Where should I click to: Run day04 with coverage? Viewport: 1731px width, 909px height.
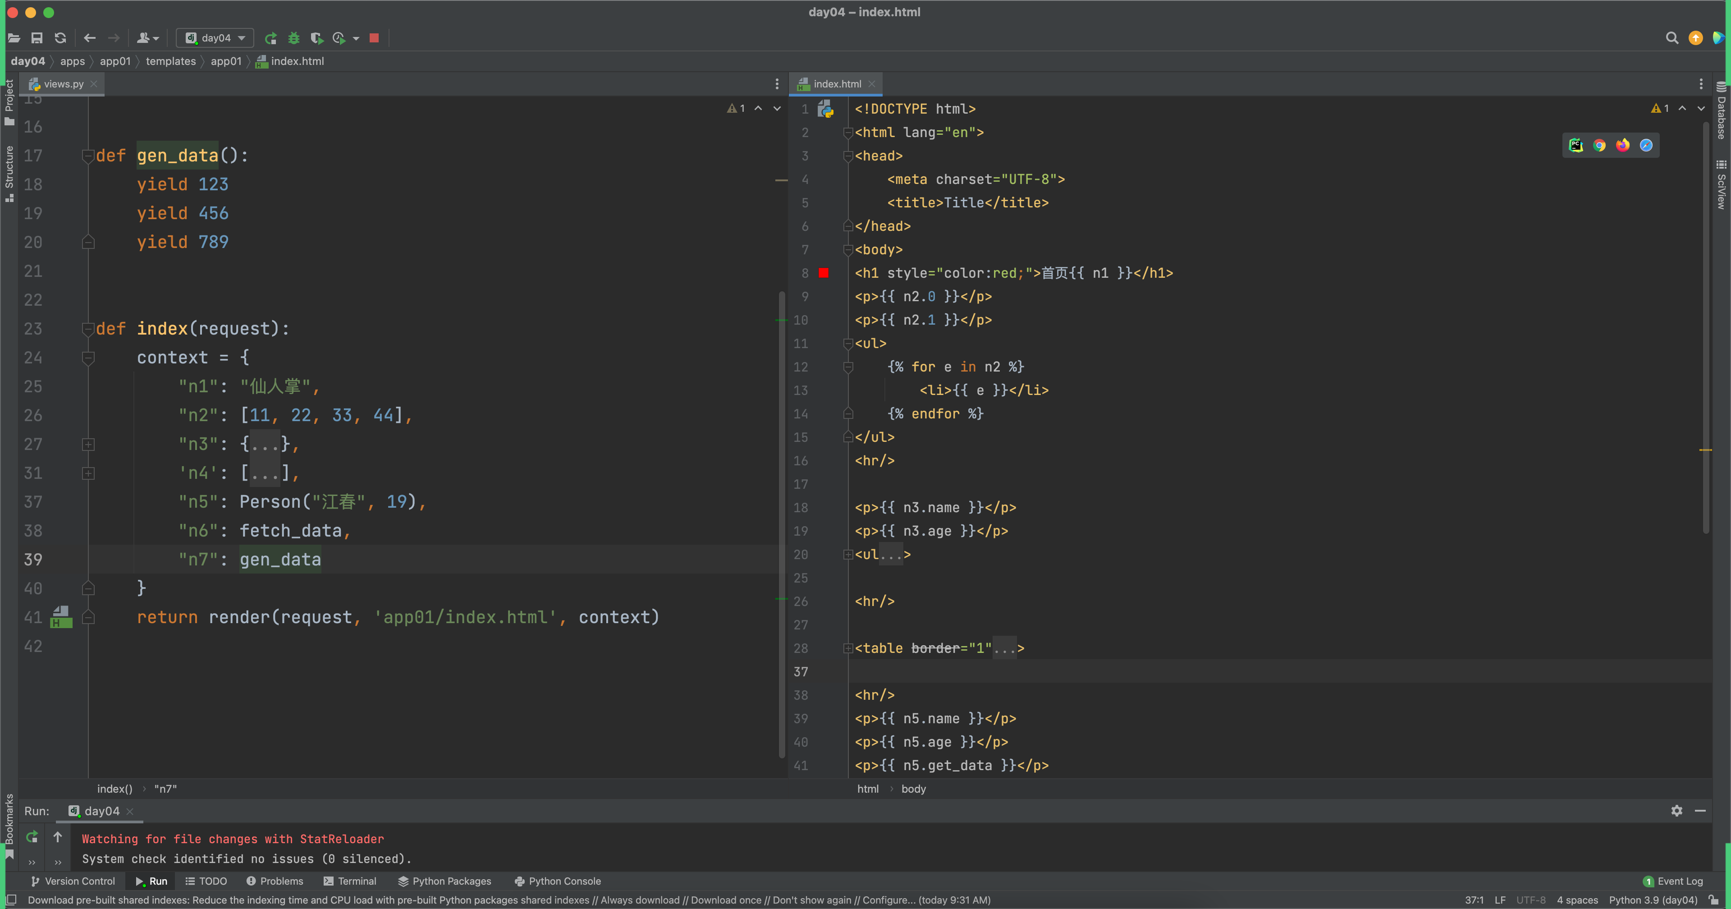(x=316, y=38)
